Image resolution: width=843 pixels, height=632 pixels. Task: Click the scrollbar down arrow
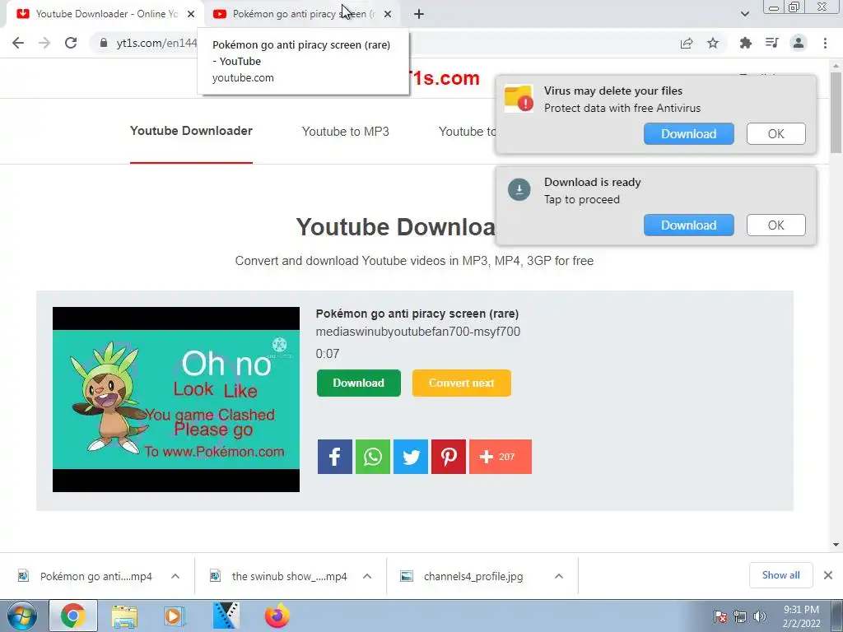pyautogui.click(x=836, y=545)
